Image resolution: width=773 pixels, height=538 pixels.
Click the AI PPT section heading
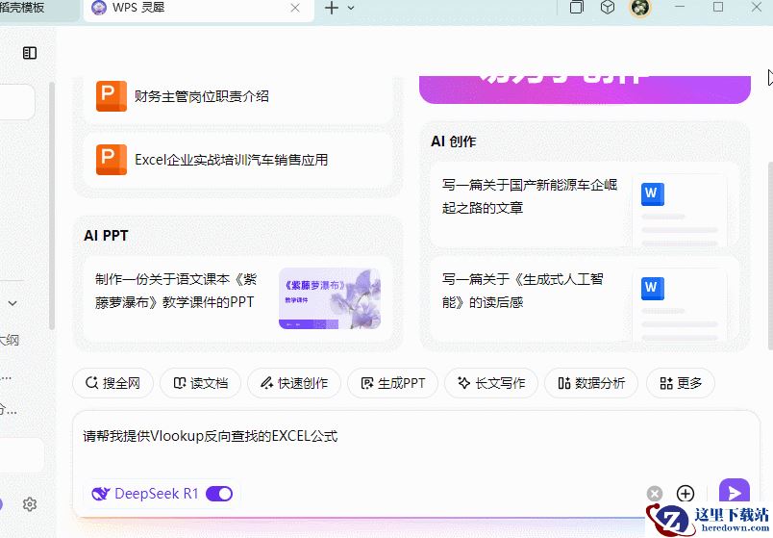click(x=106, y=236)
